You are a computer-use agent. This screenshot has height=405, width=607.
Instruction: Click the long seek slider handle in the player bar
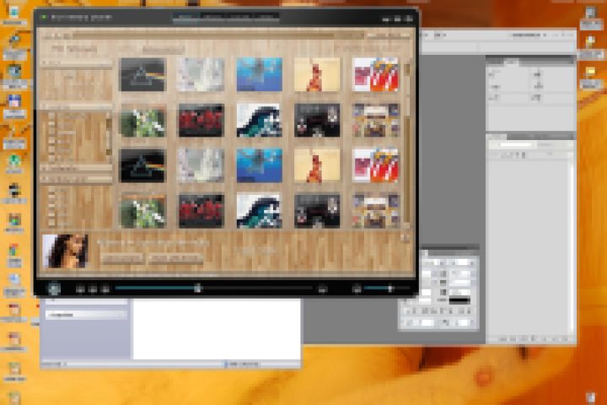197,288
